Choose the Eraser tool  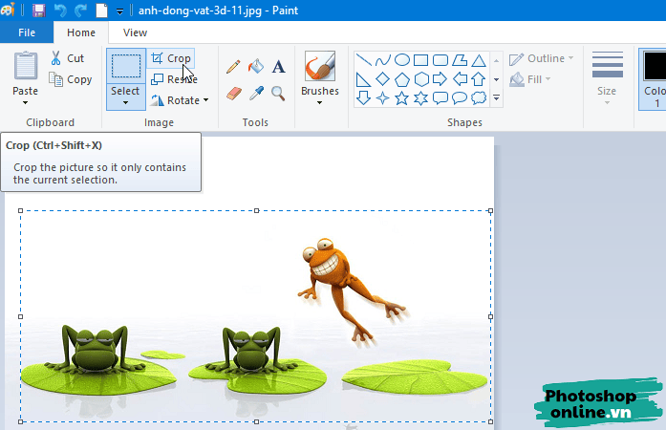point(234,93)
